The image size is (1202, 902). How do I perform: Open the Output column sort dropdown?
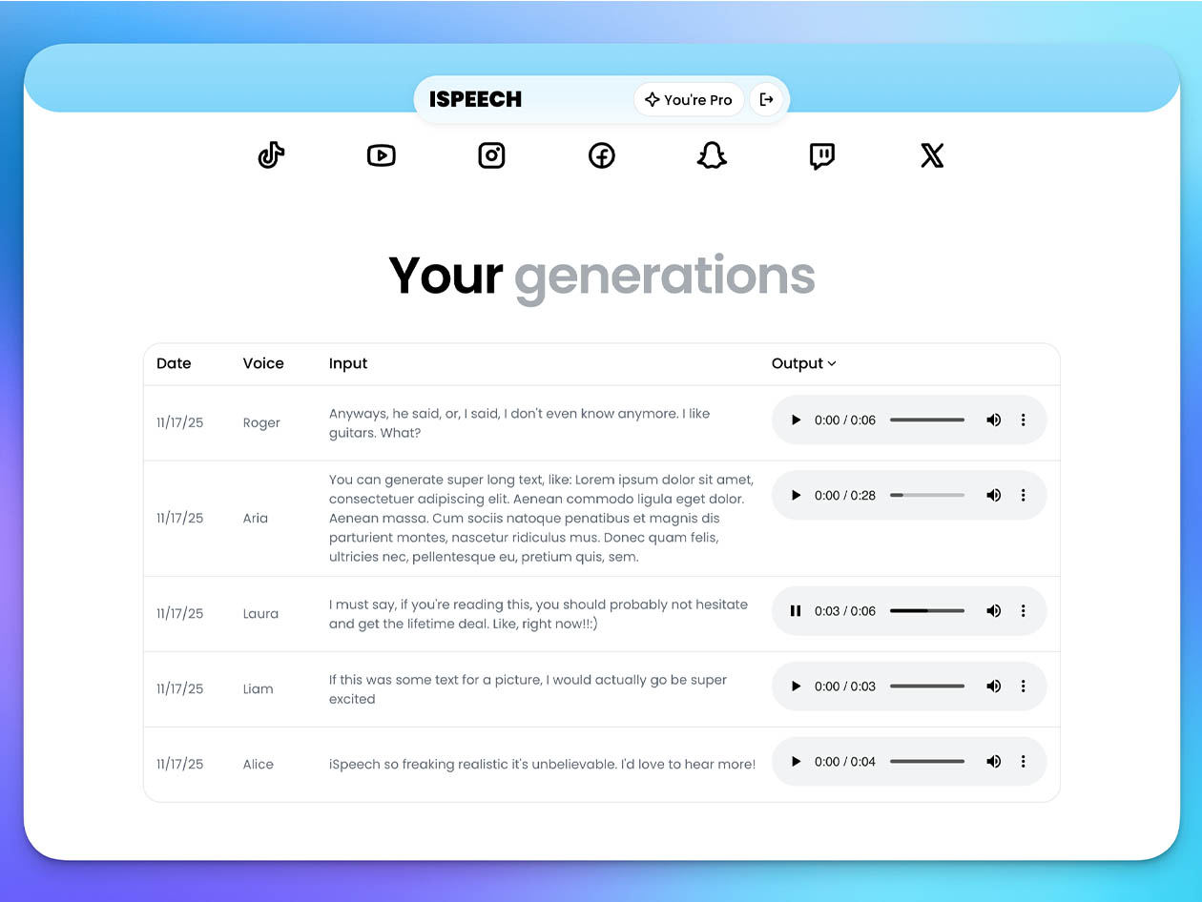pos(804,363)
